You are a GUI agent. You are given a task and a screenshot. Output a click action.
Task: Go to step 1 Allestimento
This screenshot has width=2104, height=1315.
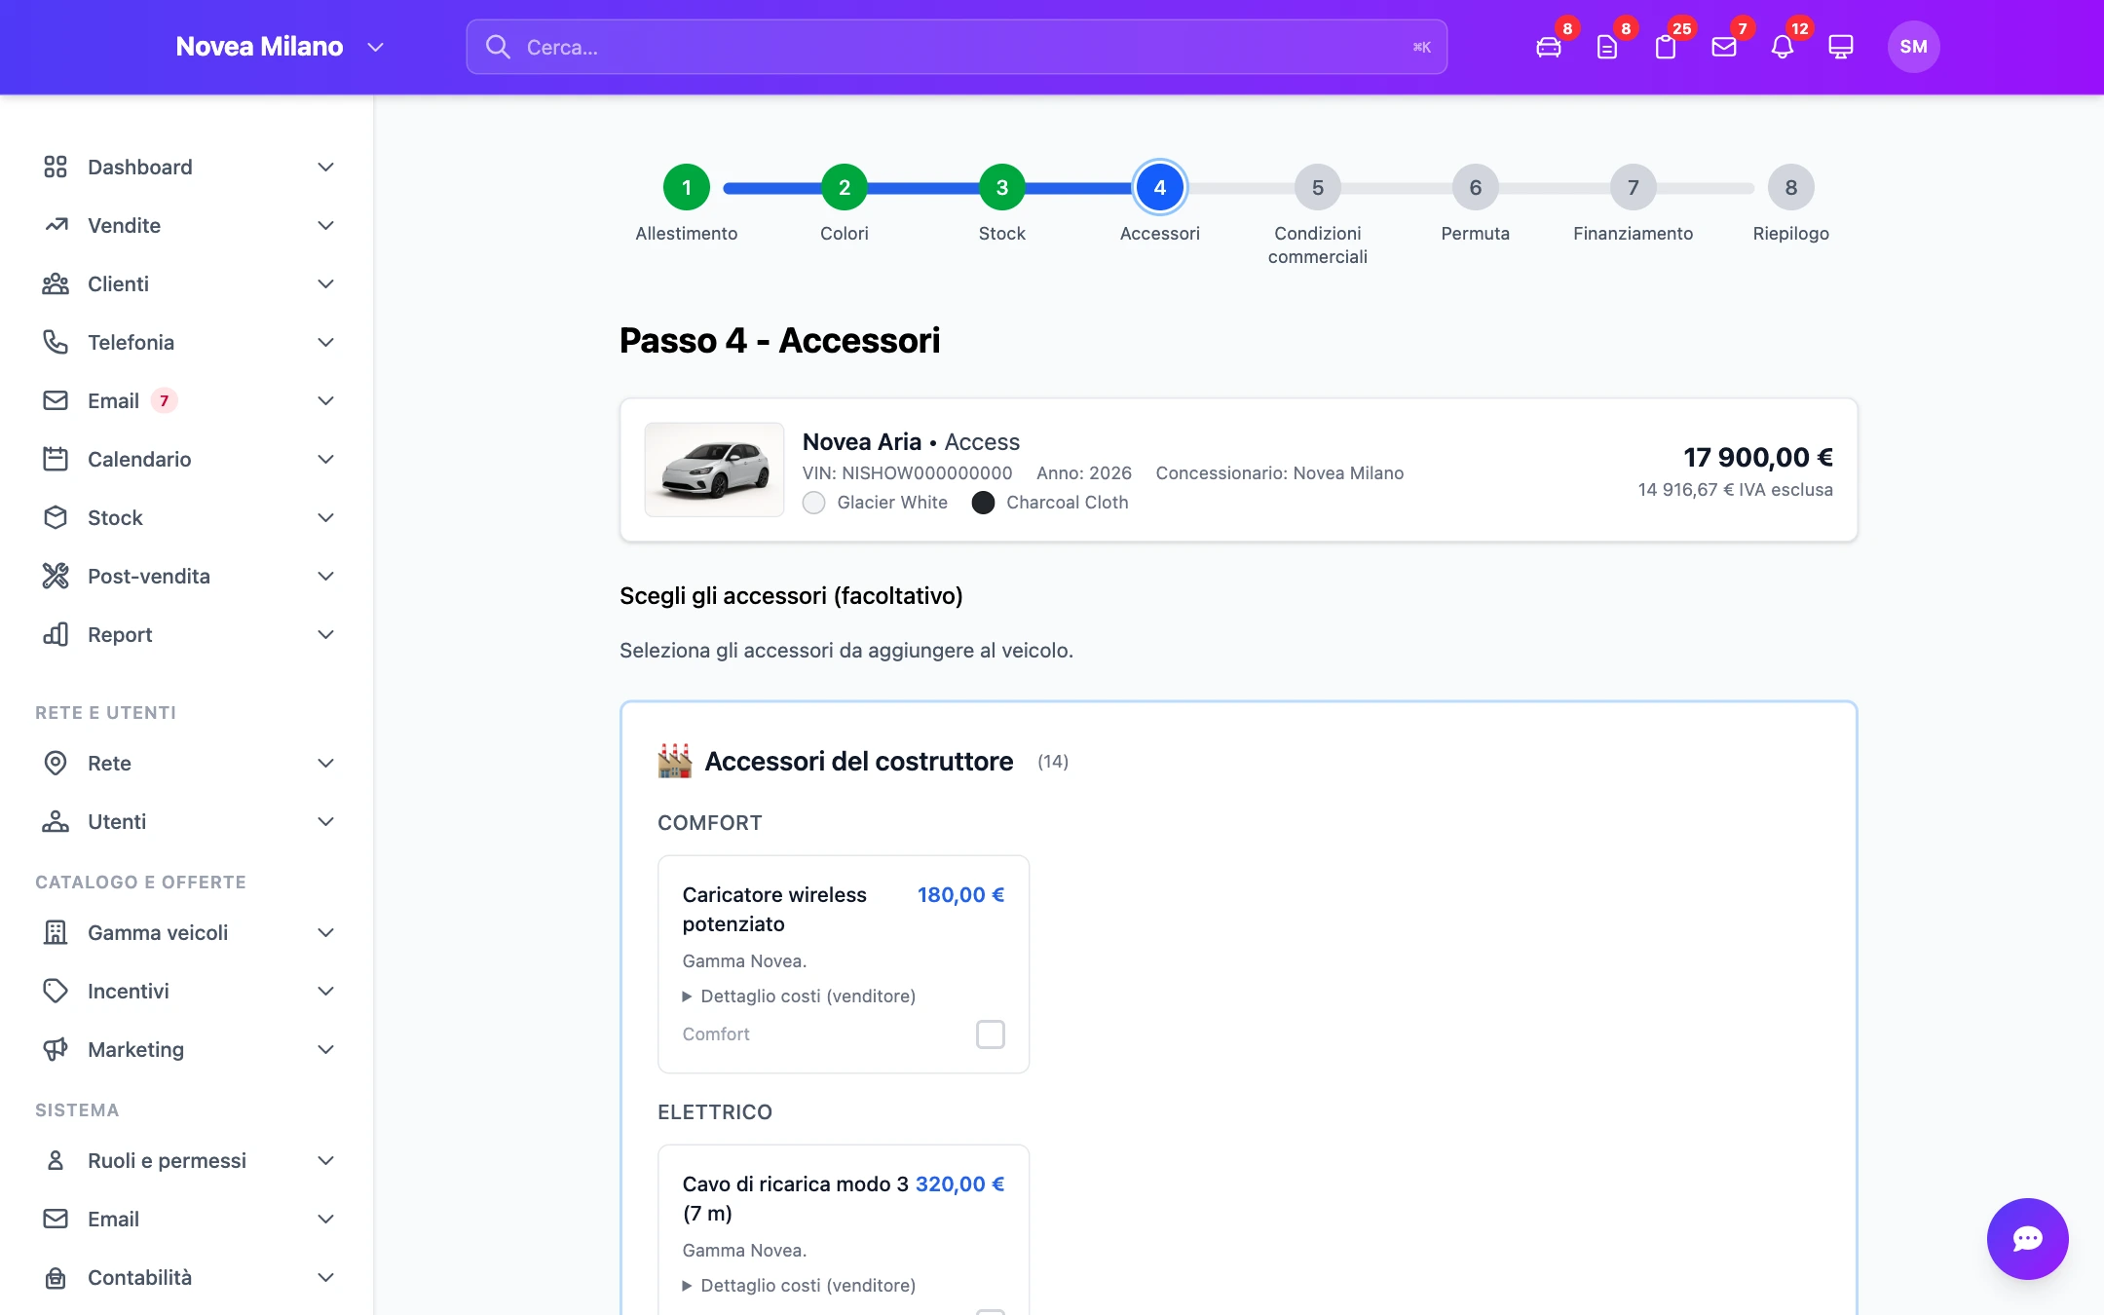click(687, 187)
